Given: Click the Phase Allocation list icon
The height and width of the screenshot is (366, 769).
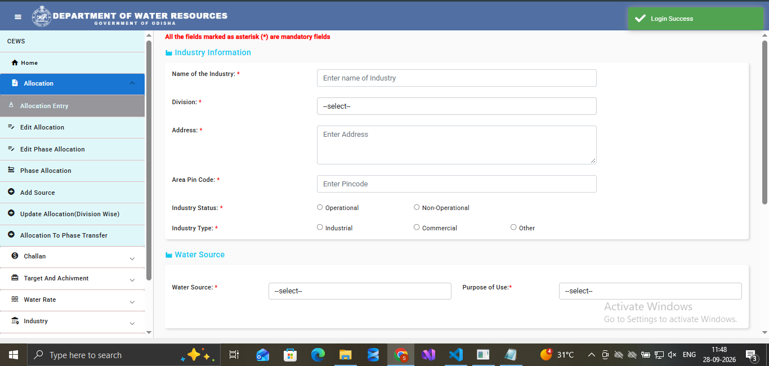Looking at the screenshot, I should coord(11,171).
